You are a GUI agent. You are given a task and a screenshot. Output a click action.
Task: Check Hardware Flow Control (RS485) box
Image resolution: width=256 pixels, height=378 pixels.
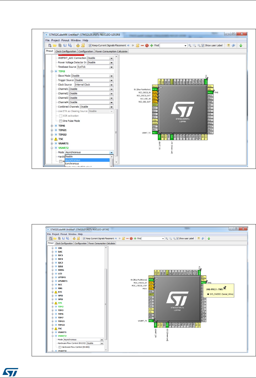(x=60, y=347)
